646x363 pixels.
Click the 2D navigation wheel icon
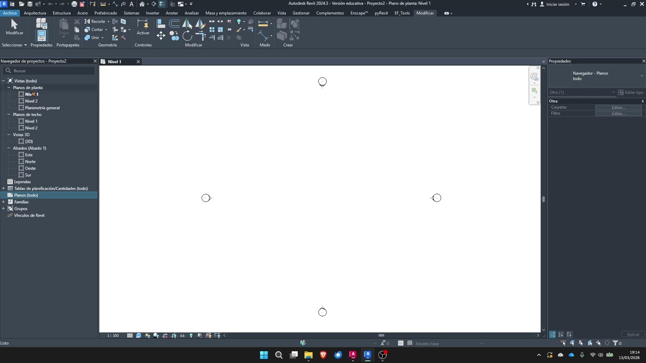point(534,77)
